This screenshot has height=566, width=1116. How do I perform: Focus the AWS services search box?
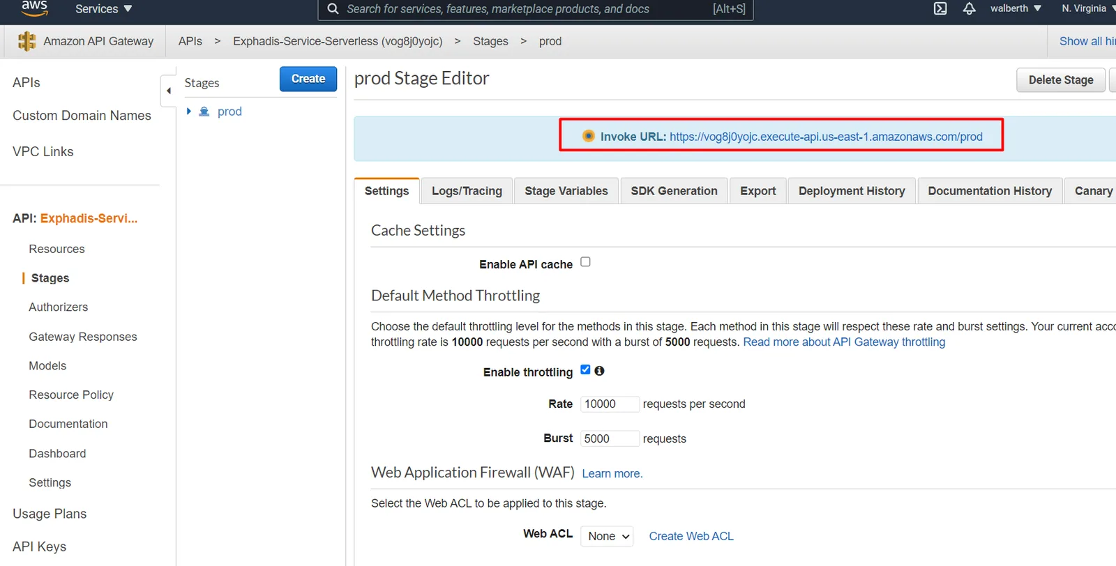pos(536,9)
